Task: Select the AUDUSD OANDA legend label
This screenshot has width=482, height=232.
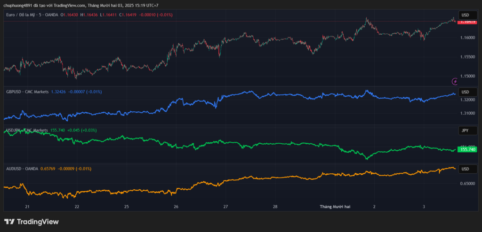Action: pyautogui.click(x=22, y=169)
